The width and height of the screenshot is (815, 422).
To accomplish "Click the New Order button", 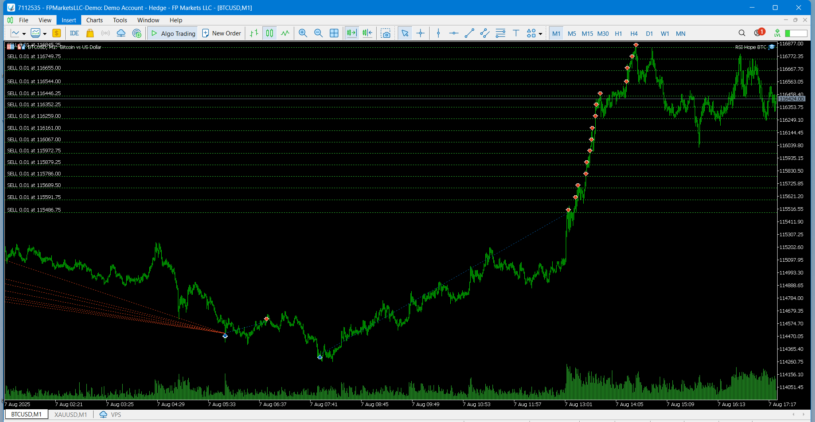I will 222,33.
